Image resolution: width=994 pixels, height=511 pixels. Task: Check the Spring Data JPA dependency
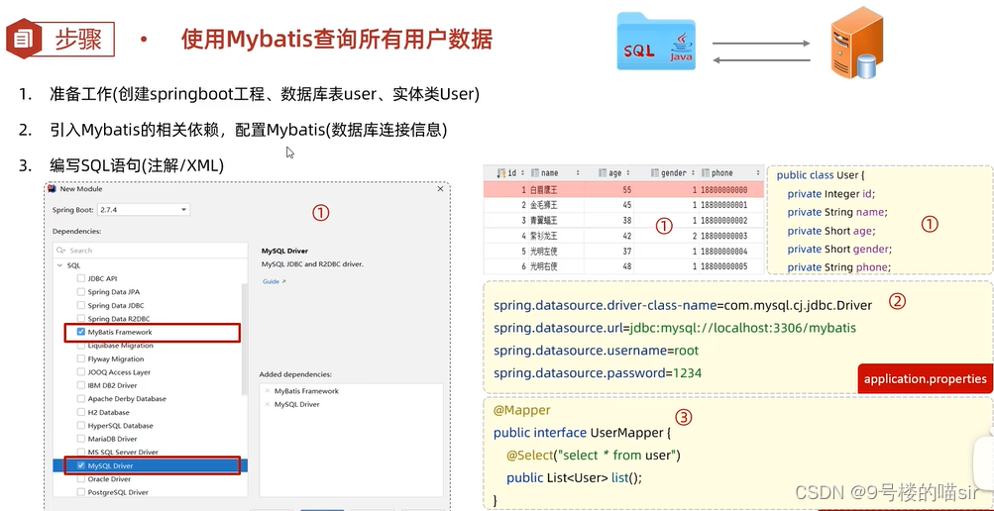pyautogui.click(x=80, y=292)
